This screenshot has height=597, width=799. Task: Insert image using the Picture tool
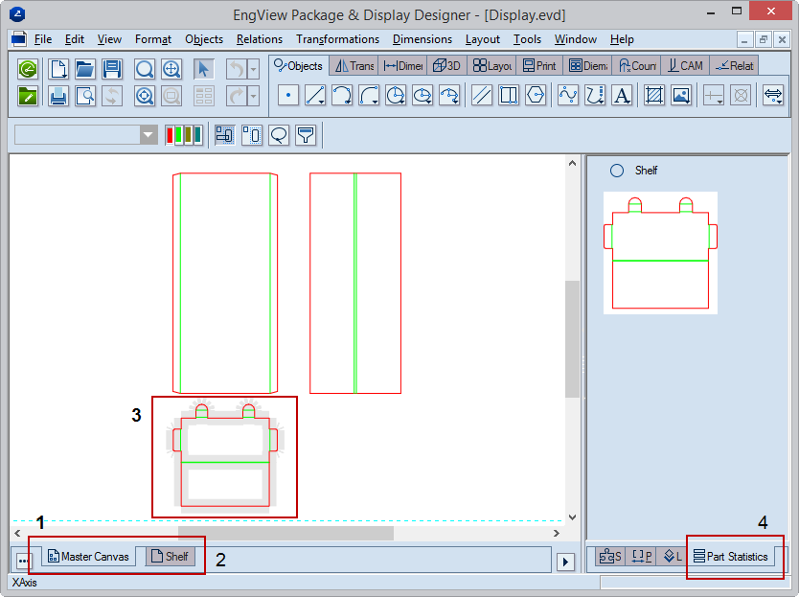point(681,96)
